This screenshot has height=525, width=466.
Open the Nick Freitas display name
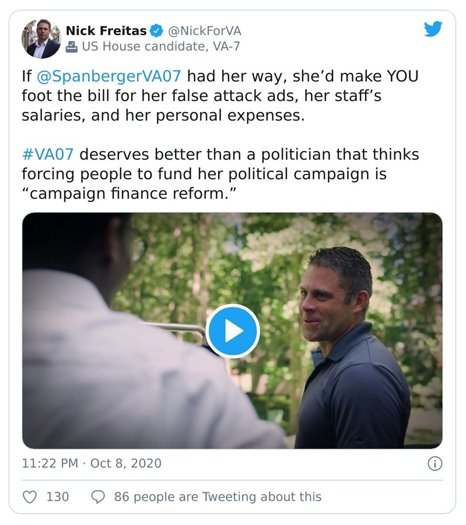pos(106,30)
